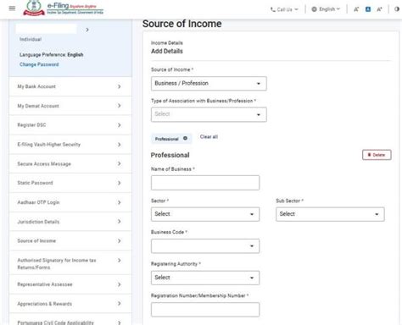This screenshot has width=402, height=325.
Task: Remove the Professional chip via its x icon
Action: pos(185,138)
